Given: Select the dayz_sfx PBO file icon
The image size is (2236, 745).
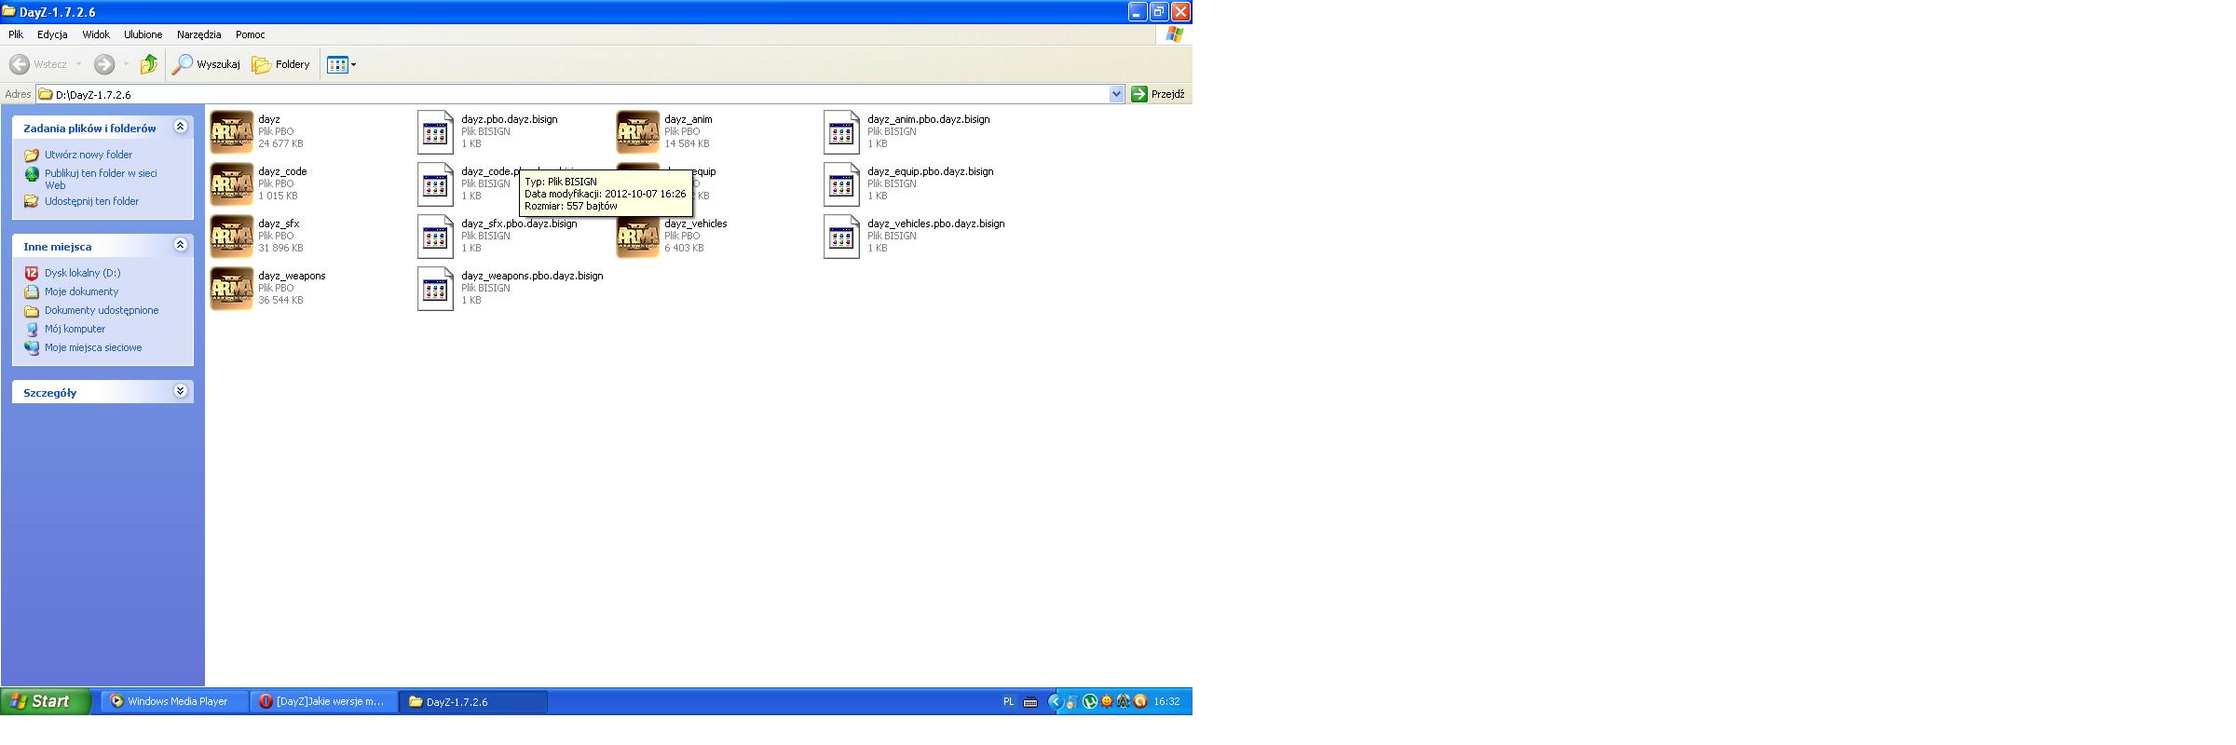Looking at the screenshot, I should [x=232, y=237].
